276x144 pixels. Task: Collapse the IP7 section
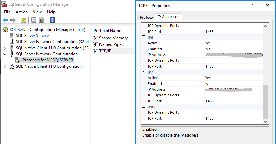(144, 72)
